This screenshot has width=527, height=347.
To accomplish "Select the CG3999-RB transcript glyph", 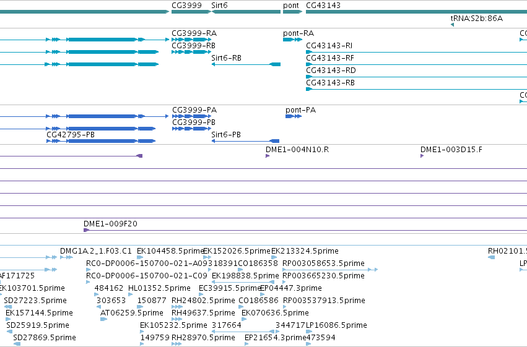I will [x=191, y=52].
